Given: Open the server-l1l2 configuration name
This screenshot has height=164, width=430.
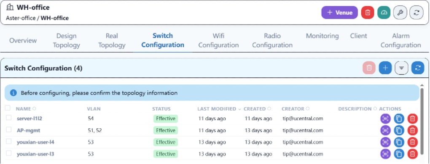Looking at the screenshot, I should [30, 119].
